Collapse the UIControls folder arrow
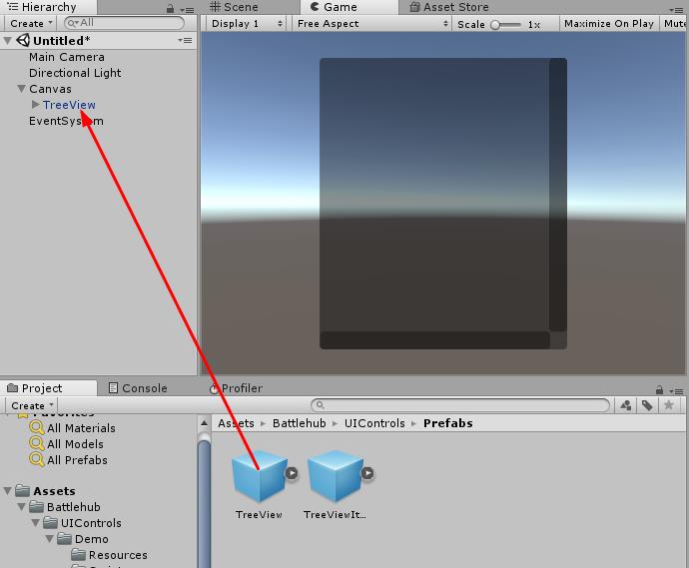This screenshot has width=689, height=568. tap(36, 523)
